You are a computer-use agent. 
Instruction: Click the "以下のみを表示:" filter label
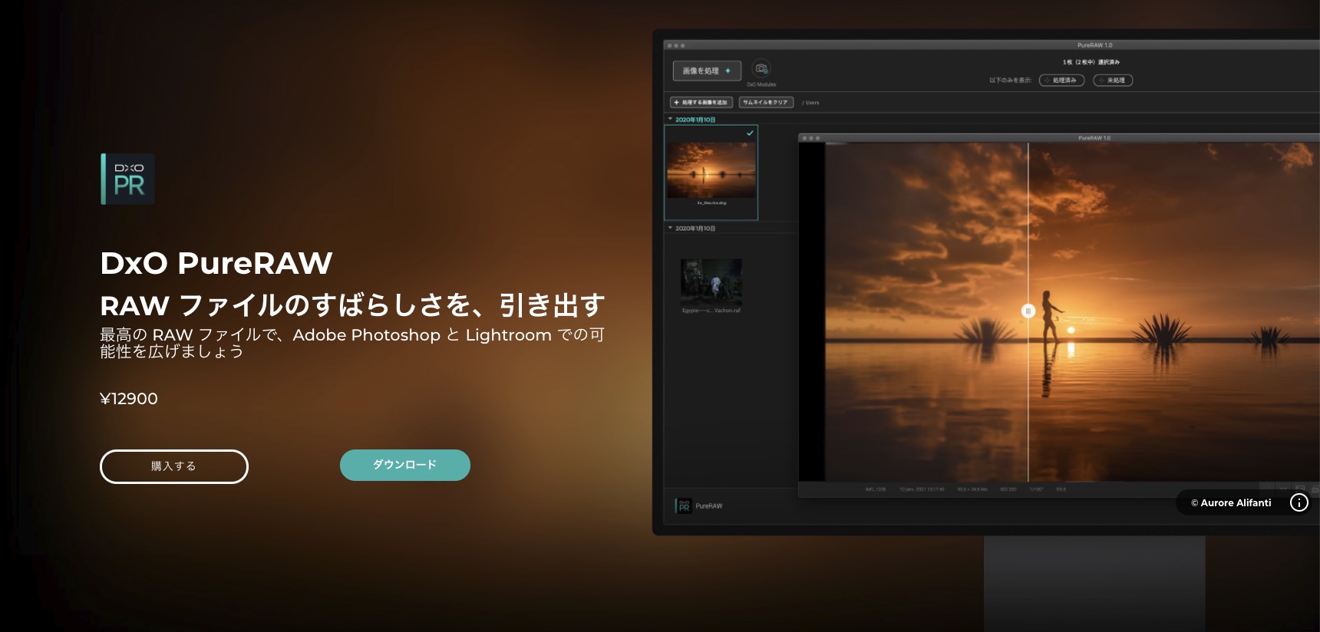tap(1010, 81)
